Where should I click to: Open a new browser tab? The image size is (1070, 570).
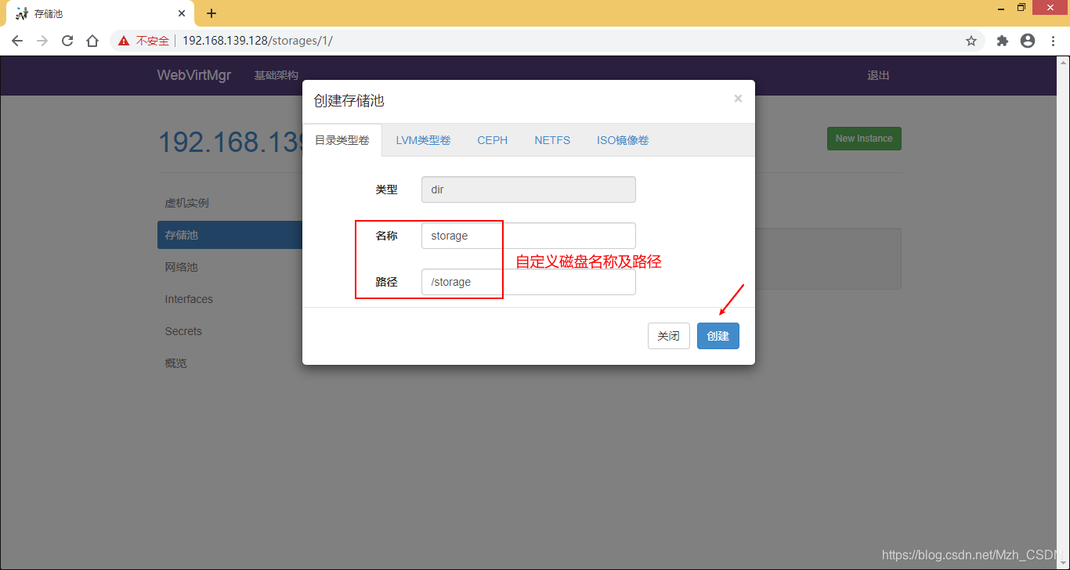tap(211, 13)
